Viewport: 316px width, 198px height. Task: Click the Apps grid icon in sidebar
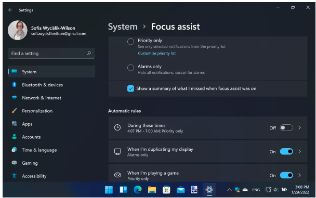click(15, 124)
